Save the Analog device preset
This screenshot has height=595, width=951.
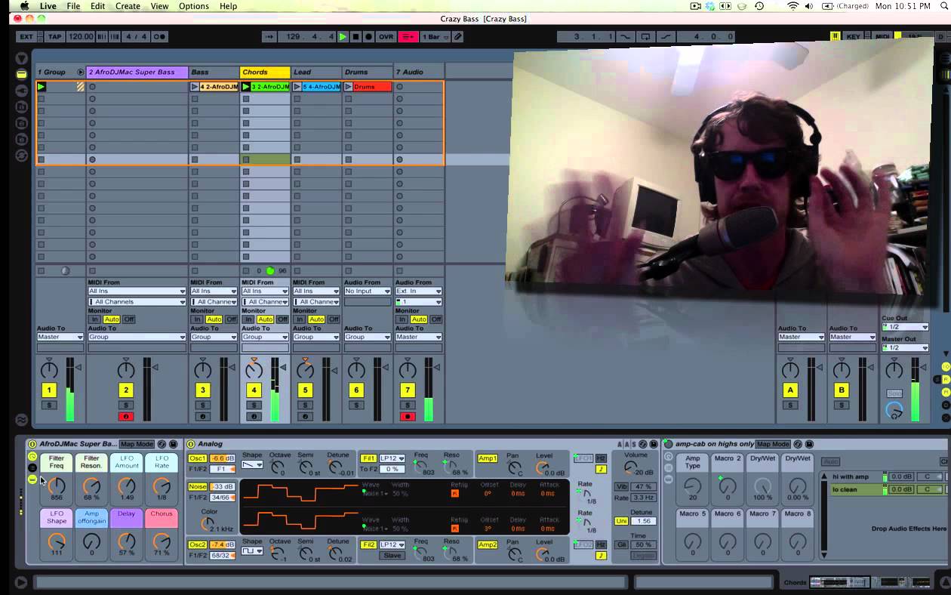coord(652,444)
